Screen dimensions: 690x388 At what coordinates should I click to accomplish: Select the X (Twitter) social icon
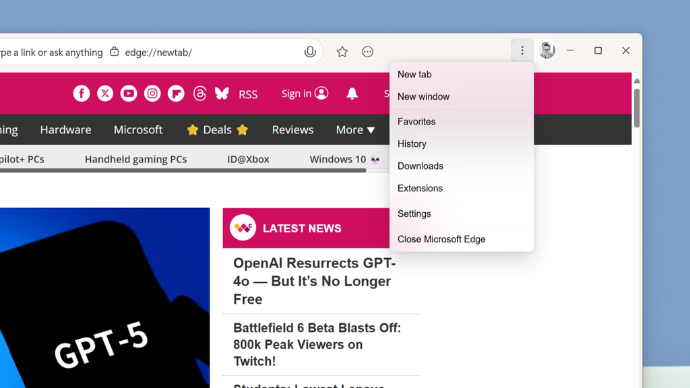click(105, 94)
